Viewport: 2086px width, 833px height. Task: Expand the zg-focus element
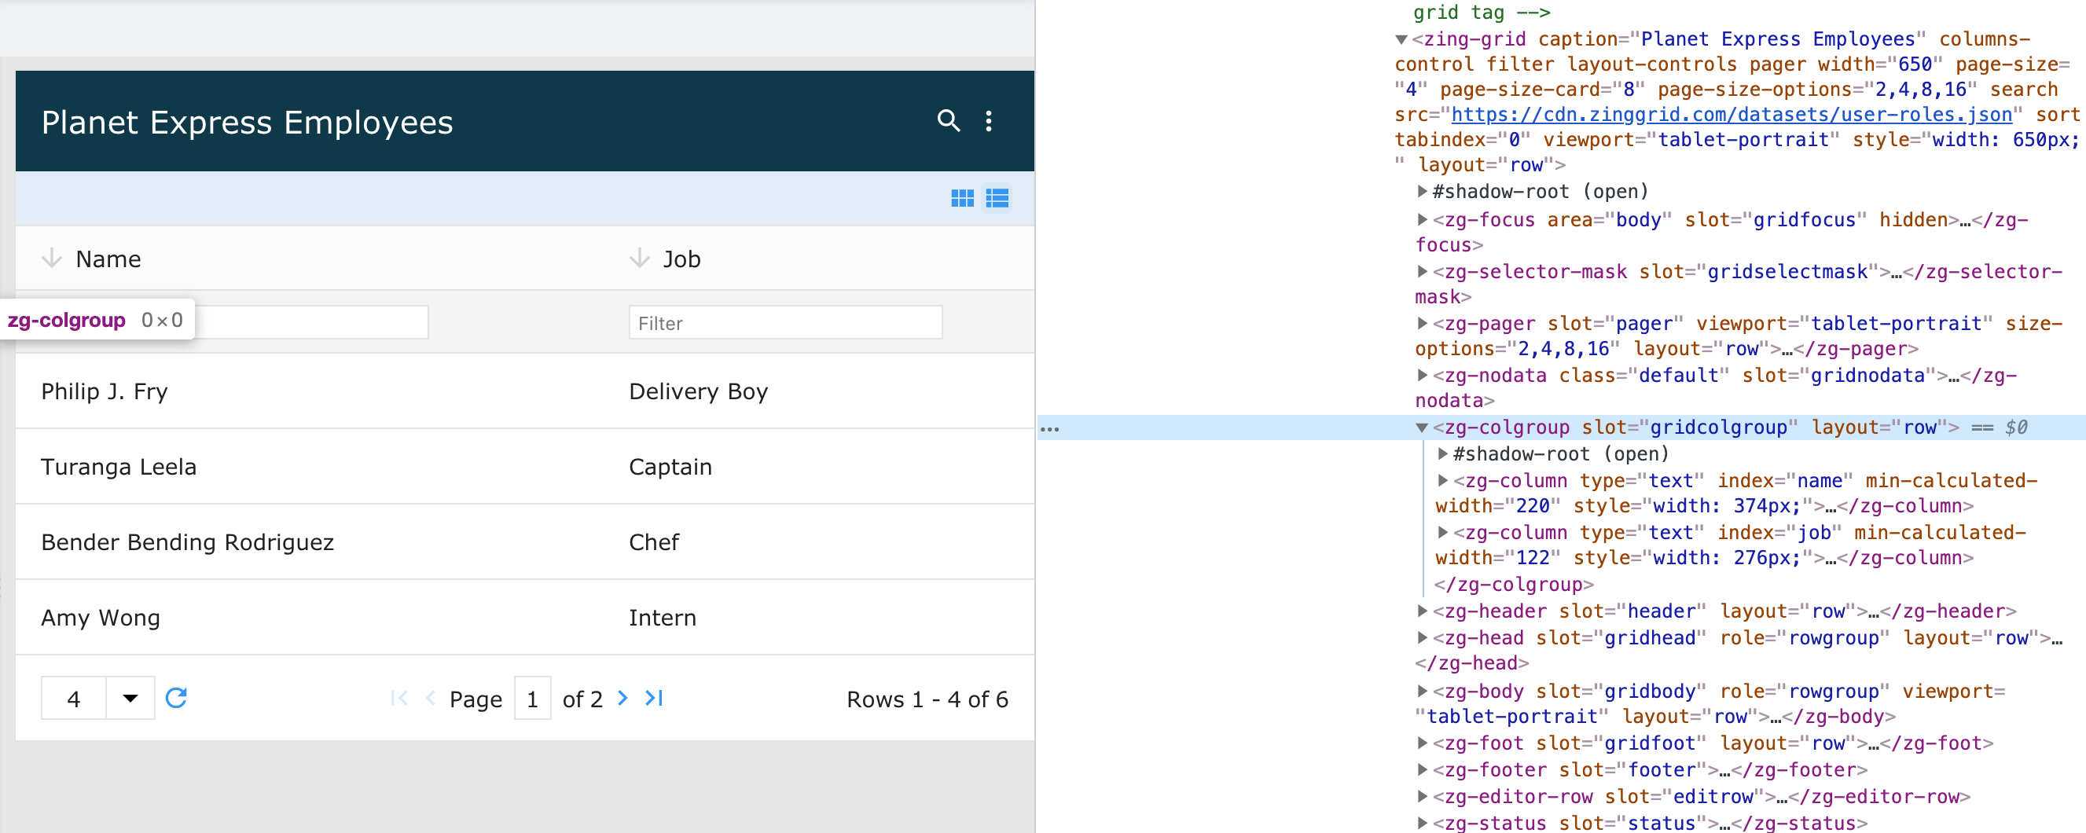[x=1421, y=219]
